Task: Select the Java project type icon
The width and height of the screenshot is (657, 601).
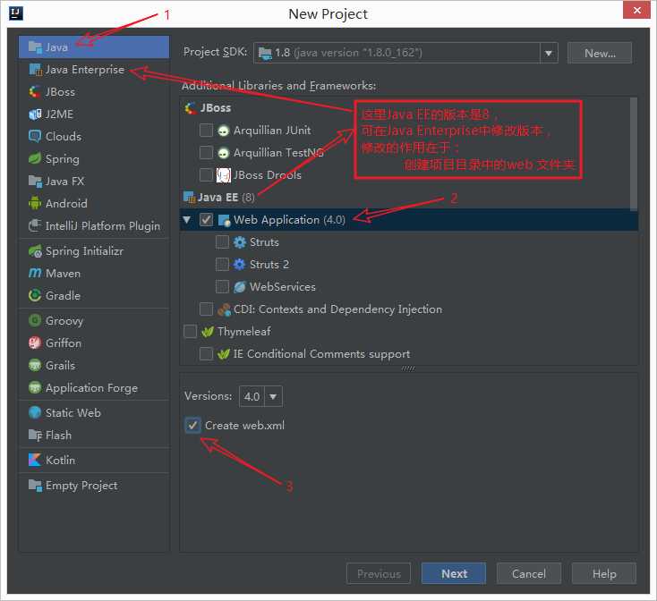Action: 35,47
